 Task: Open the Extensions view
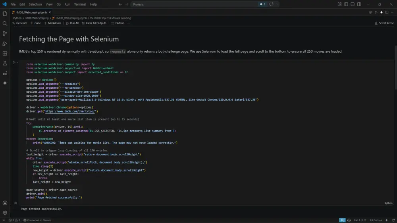[x=5, y=53]
